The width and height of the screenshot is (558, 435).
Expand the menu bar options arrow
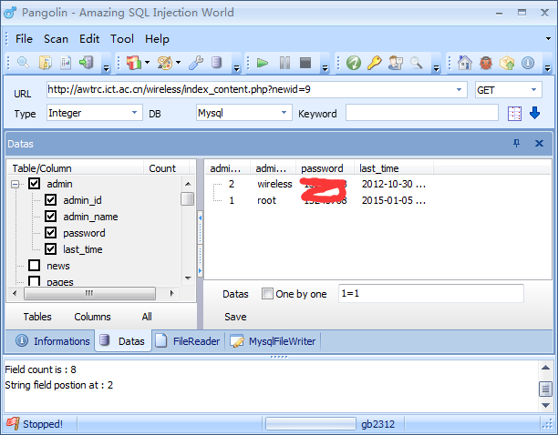(548, 39)
